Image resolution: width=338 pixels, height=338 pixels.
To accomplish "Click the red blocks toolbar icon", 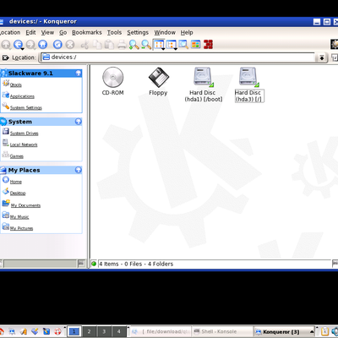I will pyautogui.click(x=208, y=44).
